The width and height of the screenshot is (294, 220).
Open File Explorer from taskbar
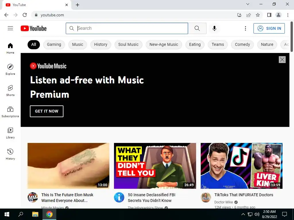[x=35, y=214]
